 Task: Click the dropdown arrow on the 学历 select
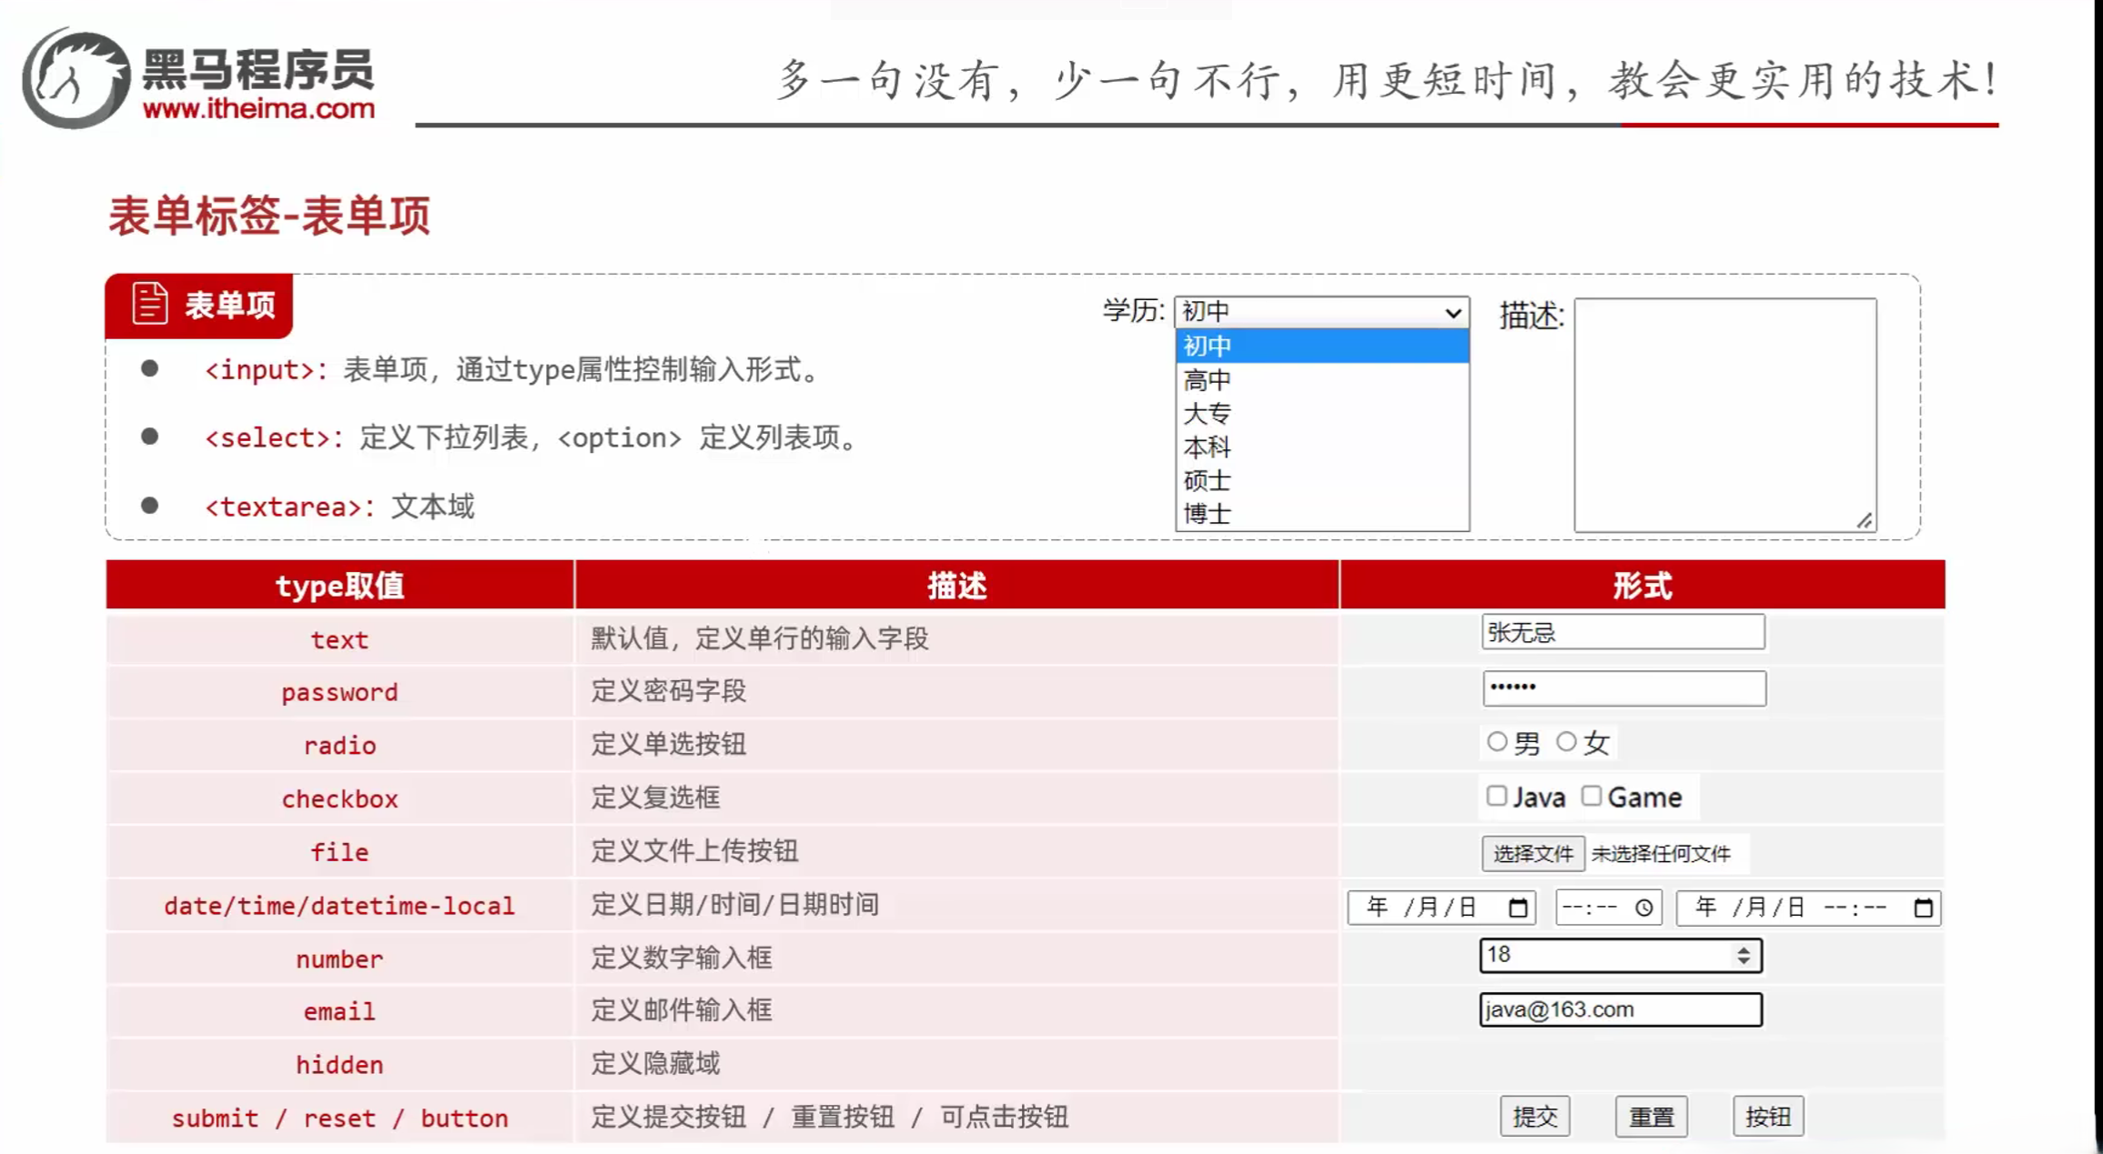point(1452,312)
